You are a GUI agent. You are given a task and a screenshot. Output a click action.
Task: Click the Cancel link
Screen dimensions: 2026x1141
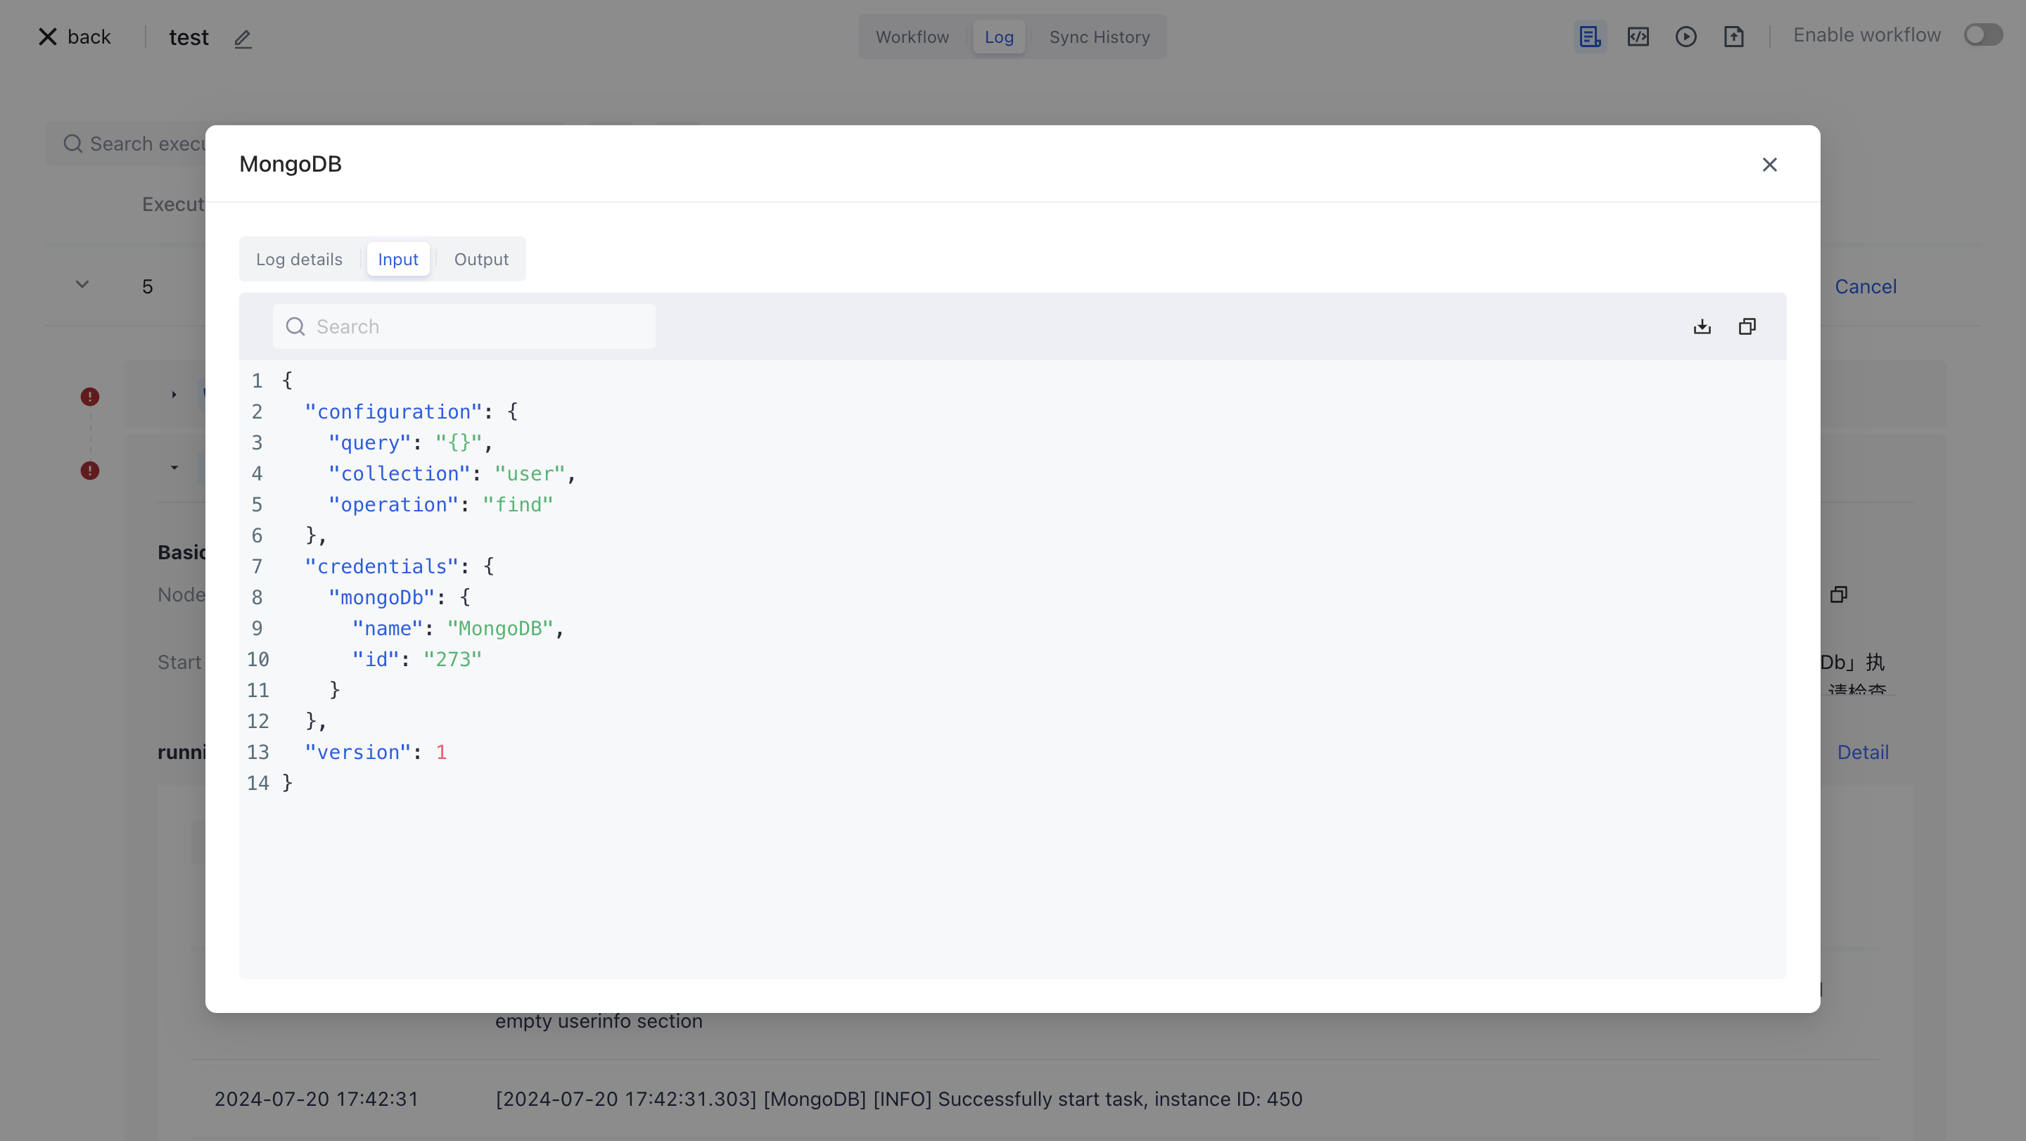click(1865, 287)
